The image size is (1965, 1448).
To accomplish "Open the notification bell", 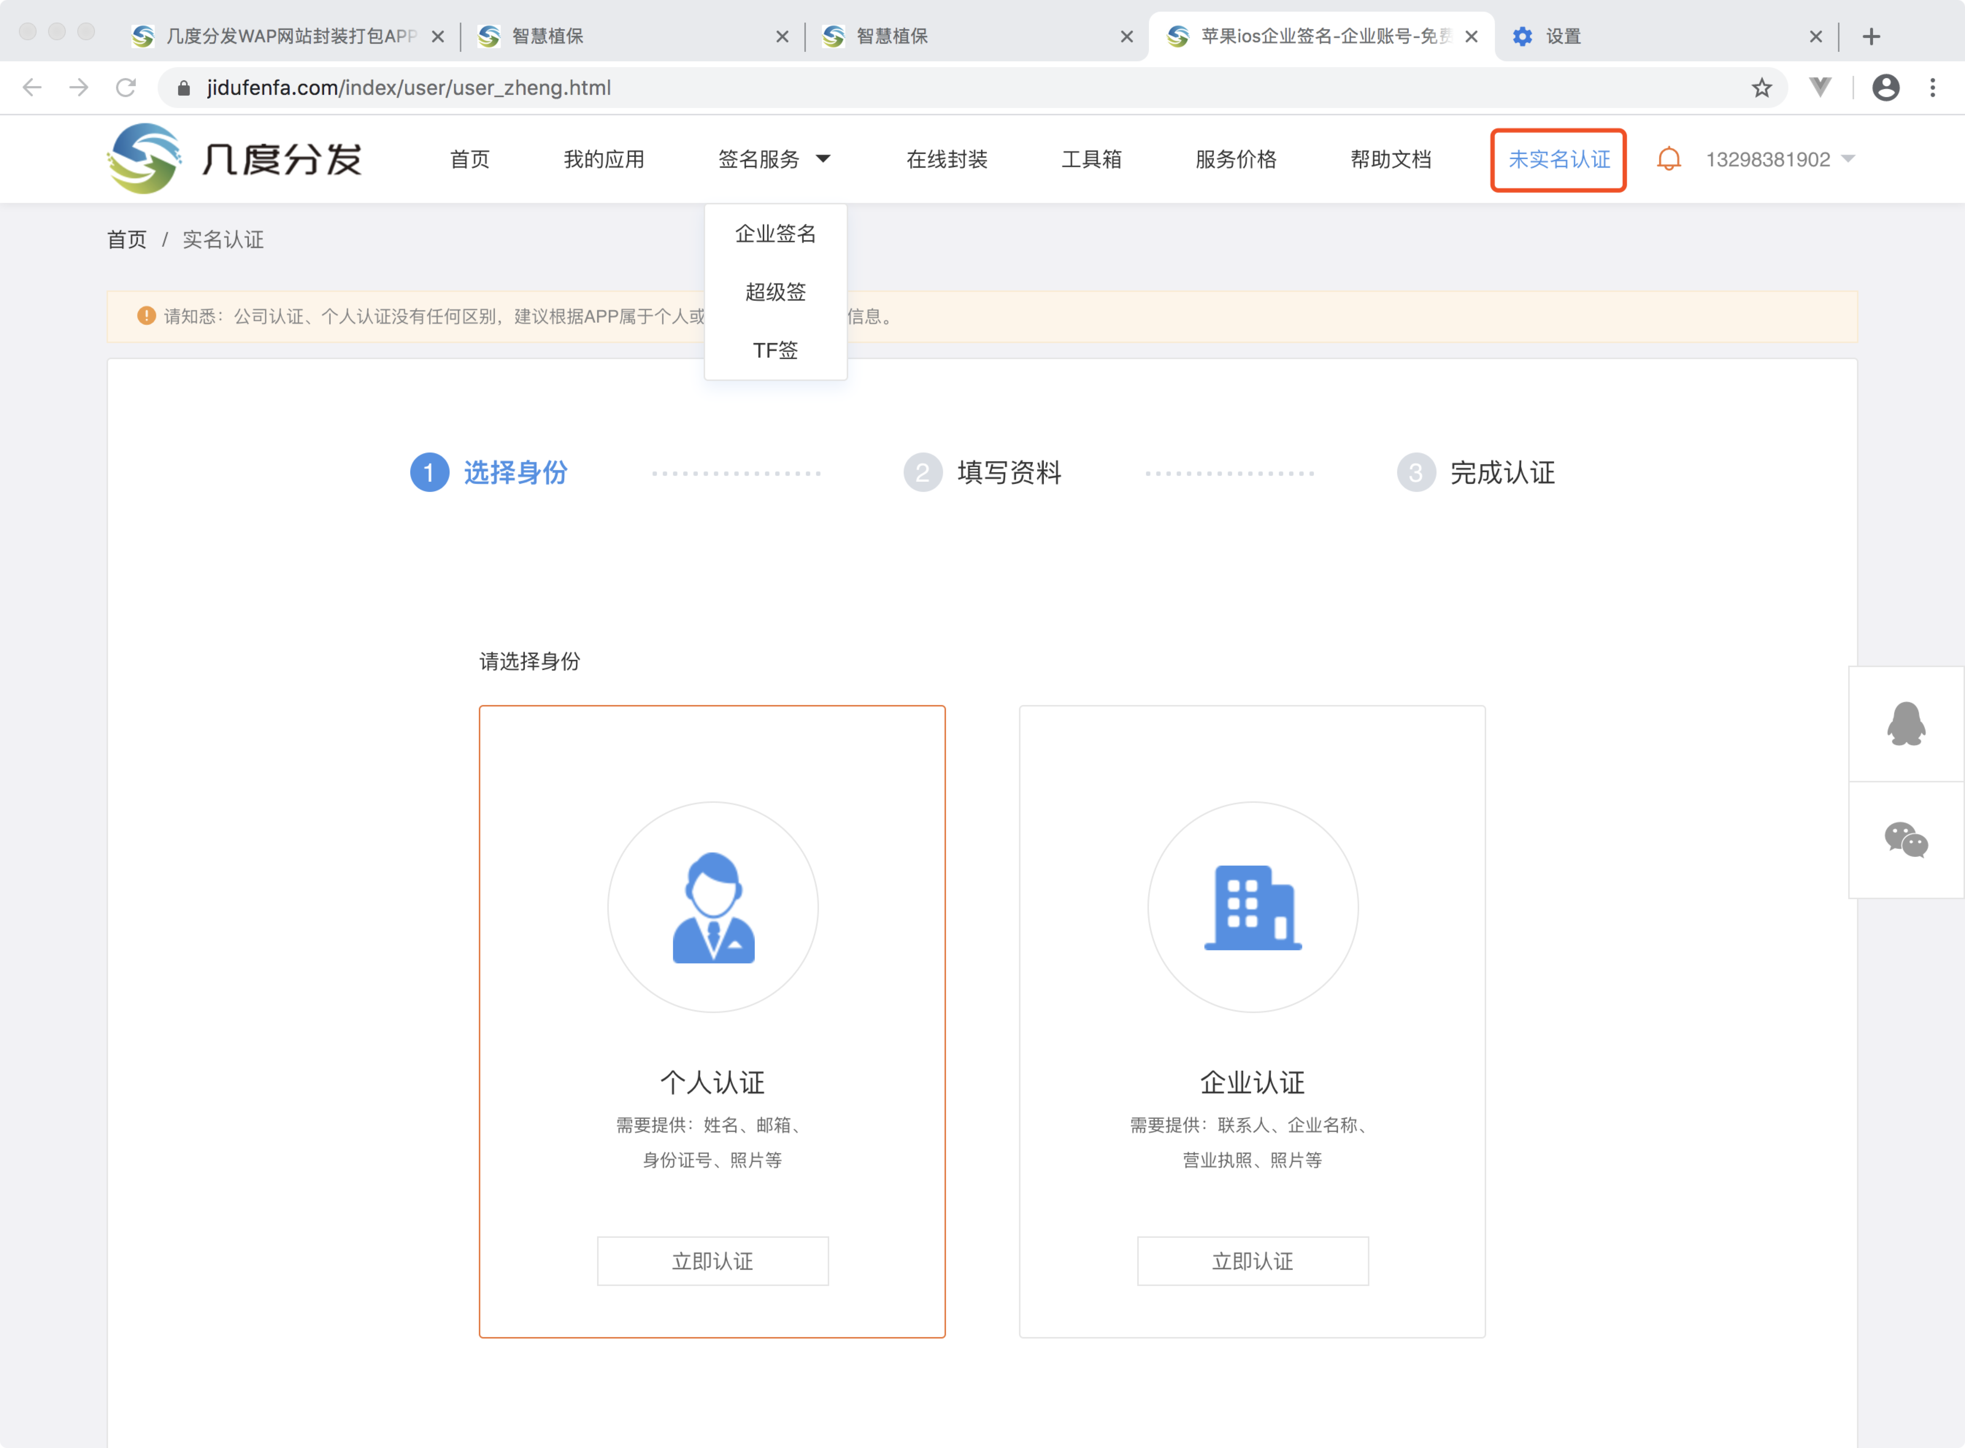I will click(x=1668, y=159).
